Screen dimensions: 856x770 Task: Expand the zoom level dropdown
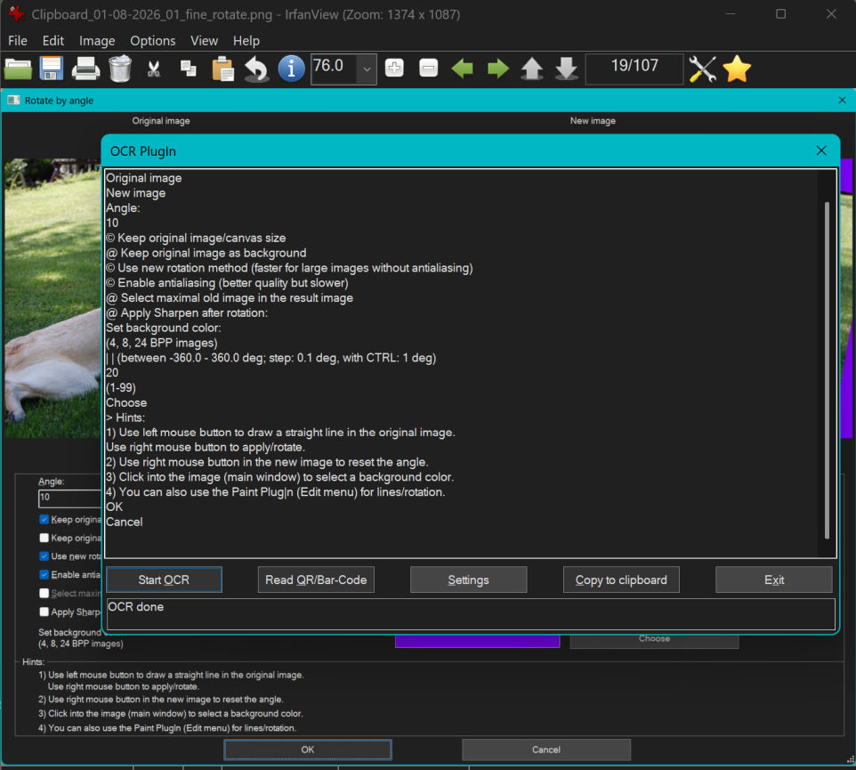click(x=367, y=69)
